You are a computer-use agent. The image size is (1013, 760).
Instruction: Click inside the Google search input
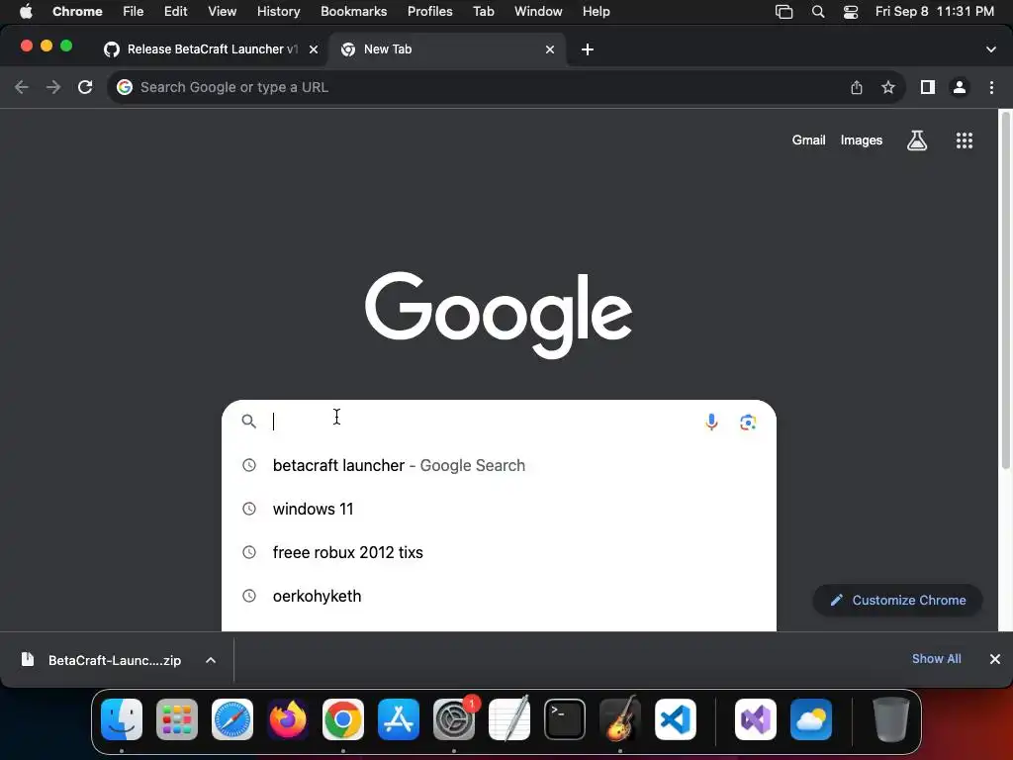482,422
